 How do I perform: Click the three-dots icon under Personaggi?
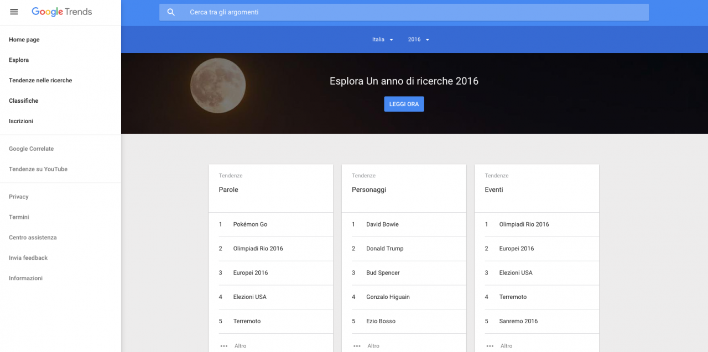tap(357, 346)
